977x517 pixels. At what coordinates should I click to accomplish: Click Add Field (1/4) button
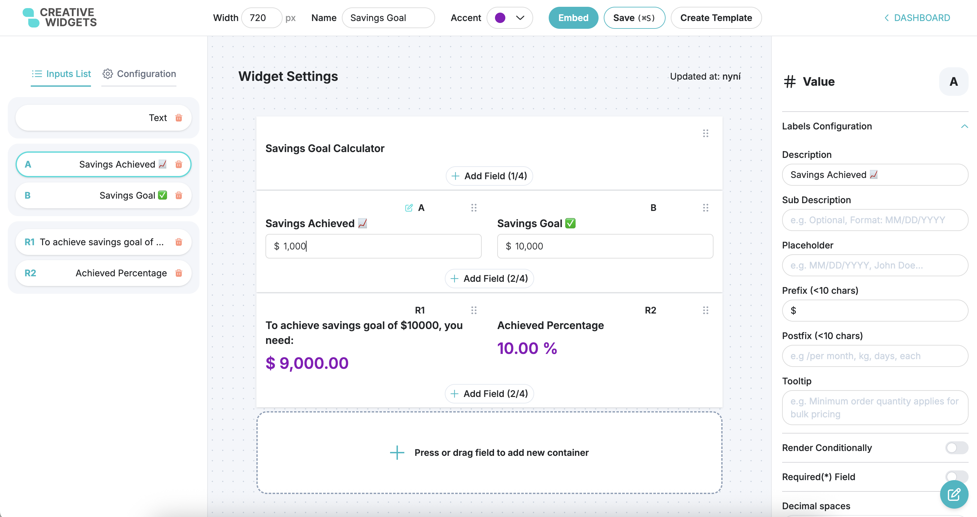pos(489,176)
